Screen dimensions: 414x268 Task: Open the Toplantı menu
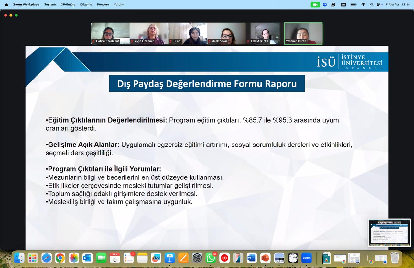(x=50, y=5)
